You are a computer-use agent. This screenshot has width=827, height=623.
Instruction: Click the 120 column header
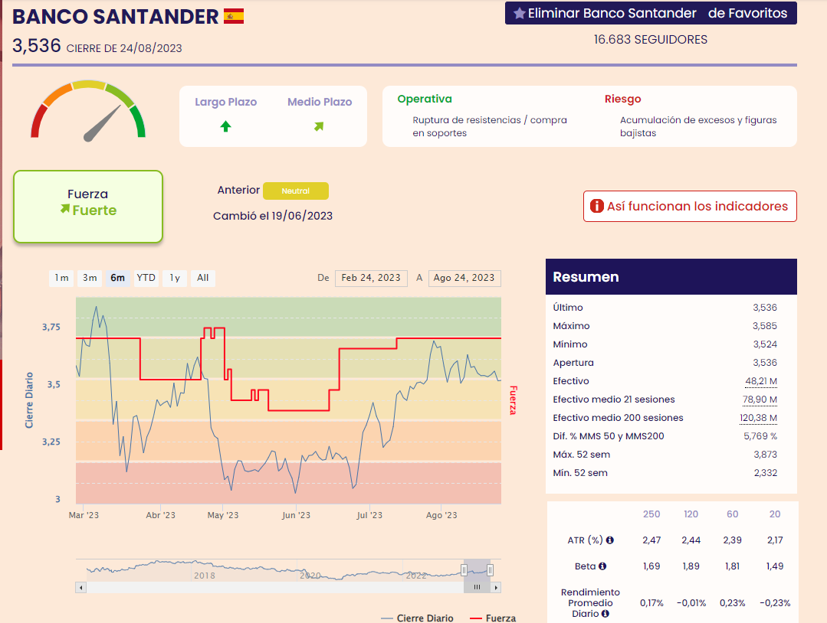click(691, 514)
